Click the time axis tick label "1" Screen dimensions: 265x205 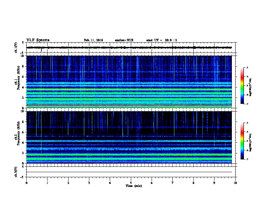click(47, 183)
